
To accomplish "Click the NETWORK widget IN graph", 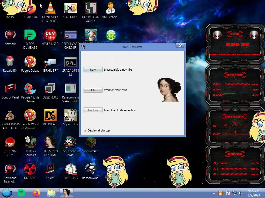I will pyautogui.click(x=235, y=125).
